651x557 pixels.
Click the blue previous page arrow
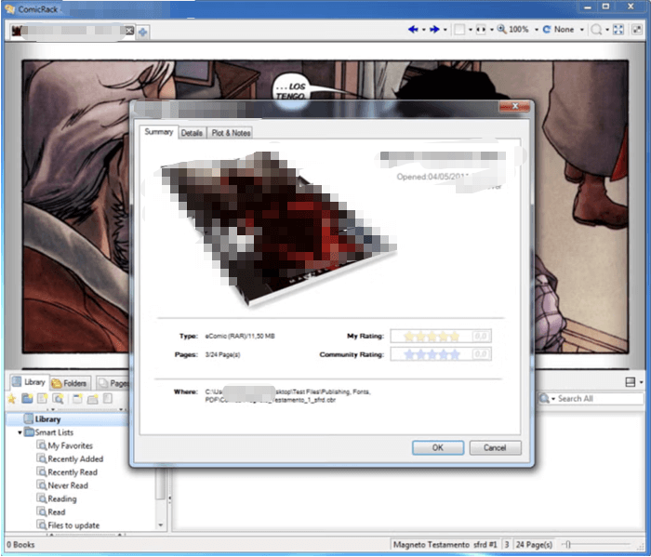pos(413,30)
